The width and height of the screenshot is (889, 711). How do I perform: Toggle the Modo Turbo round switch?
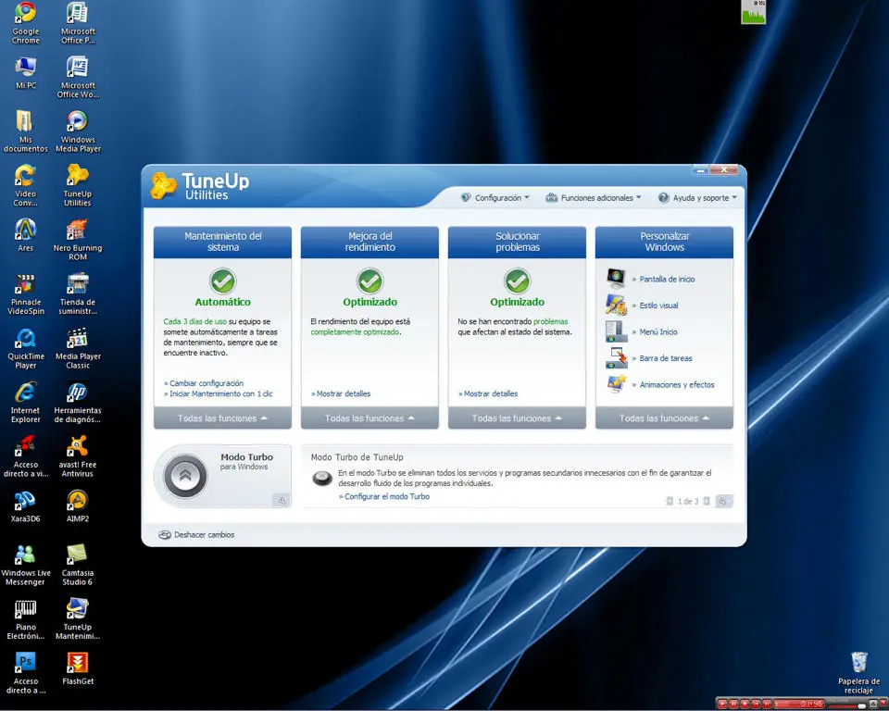[185, 476]
